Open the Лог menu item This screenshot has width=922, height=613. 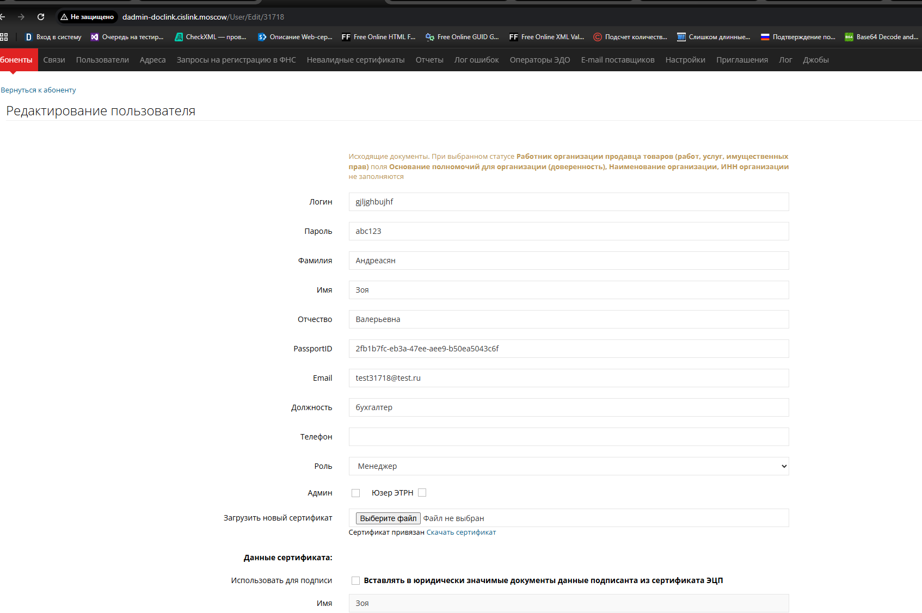pyautogui.click(x=785, y=60)
